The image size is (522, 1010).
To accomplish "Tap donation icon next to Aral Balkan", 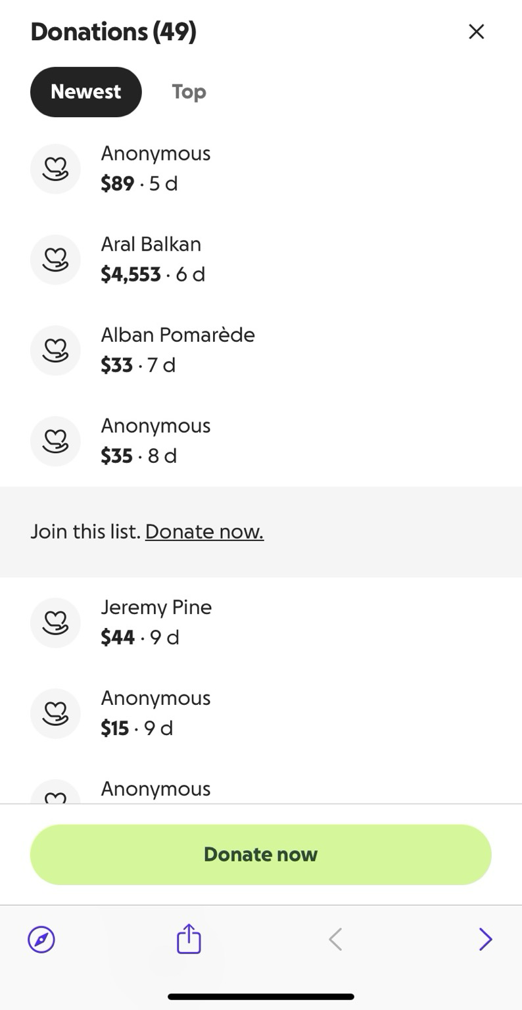I will [55, 260].
